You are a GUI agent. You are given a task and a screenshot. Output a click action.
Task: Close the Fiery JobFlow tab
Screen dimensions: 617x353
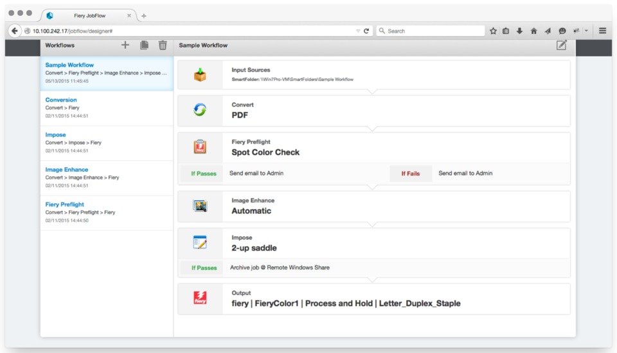(129, 15)
